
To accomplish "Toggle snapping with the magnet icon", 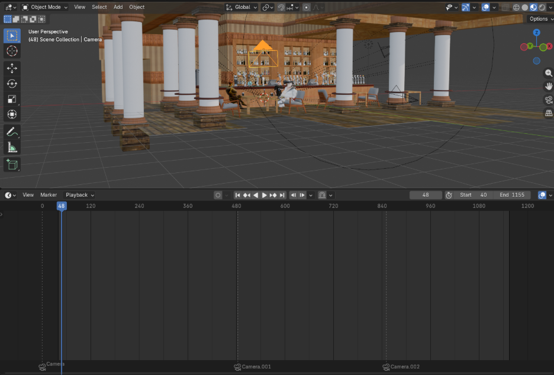I will click(x=281, y=7).
